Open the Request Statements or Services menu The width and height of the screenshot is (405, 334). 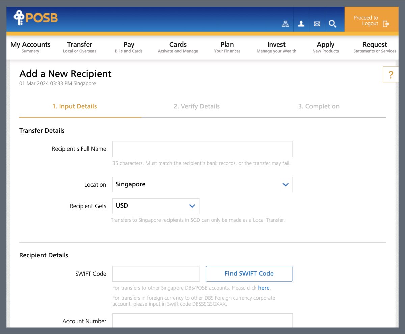click(x=375, y=47)
